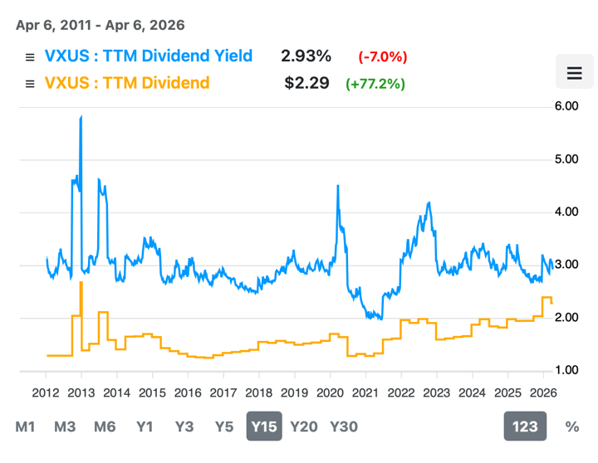The width and height of the screenshot is (598, 463).
Task: Toggle the 123 absolute values mode
Action: click(x=525, y=426)
